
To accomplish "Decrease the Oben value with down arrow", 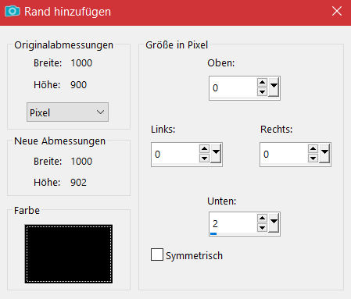I will coord(262,92).
